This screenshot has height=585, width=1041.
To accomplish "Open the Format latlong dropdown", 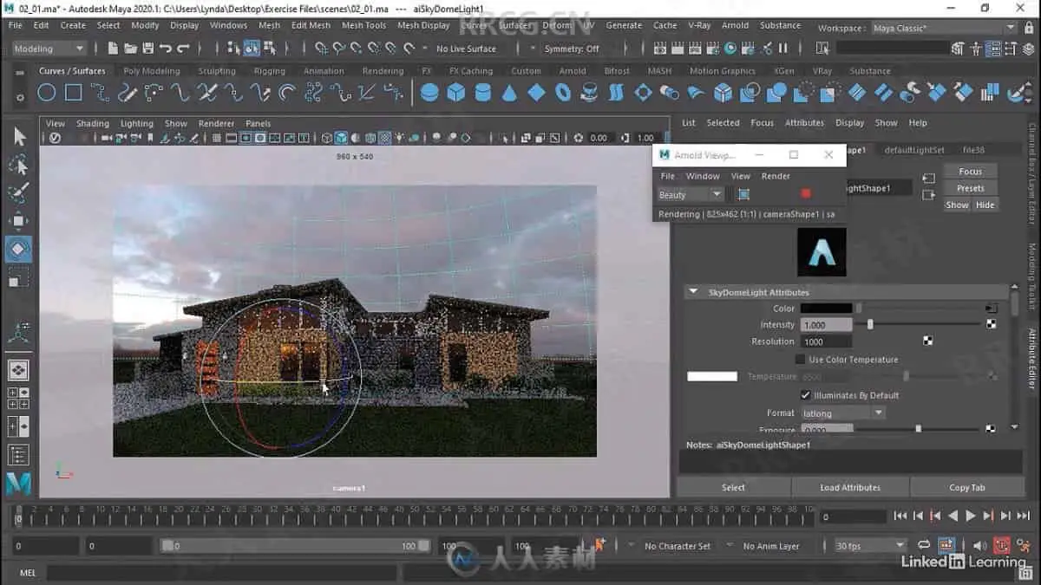I will pyautogui.click(x=842, y=413).
